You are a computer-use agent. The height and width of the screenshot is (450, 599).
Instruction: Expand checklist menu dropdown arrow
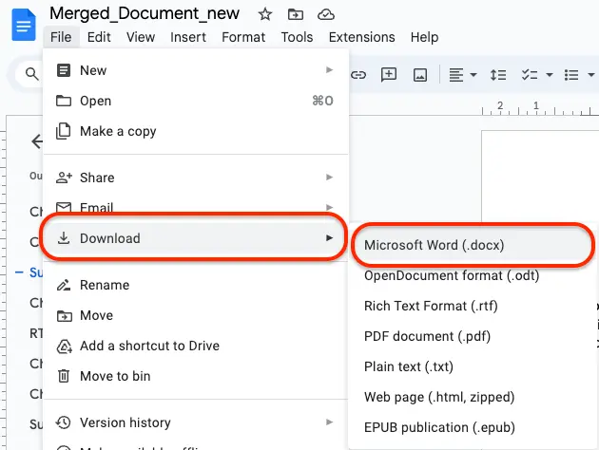click(x=550, y=75)
